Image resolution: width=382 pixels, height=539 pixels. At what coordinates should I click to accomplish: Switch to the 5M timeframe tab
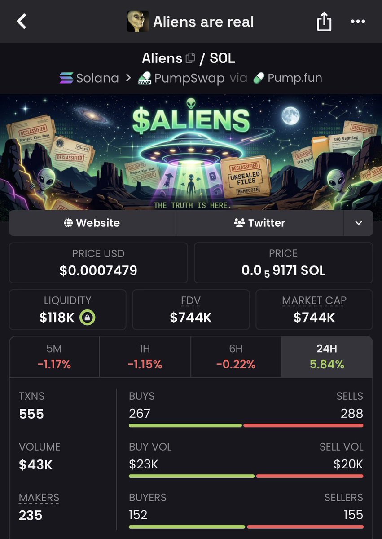click(54, 357)
